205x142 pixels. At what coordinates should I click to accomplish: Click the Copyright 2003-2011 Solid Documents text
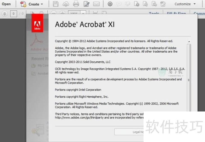pos(83,62)
